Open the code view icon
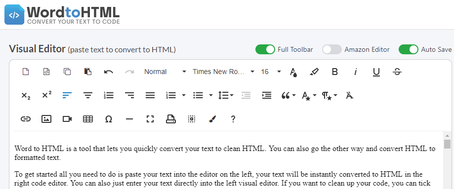Viewport: 454px width, 189px height. 46,72
